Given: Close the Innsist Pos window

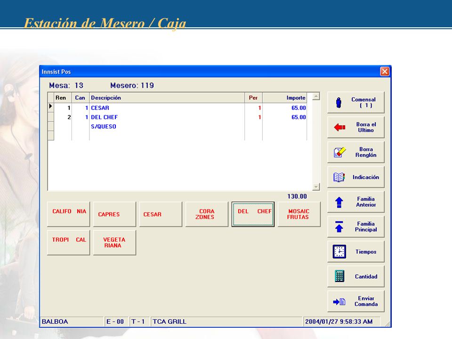Looking at the screenshot, I should 385,71.
